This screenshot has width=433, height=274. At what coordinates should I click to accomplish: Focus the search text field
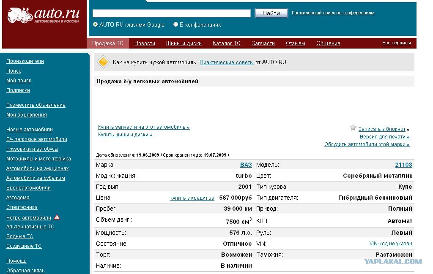(x=172, y=13)
